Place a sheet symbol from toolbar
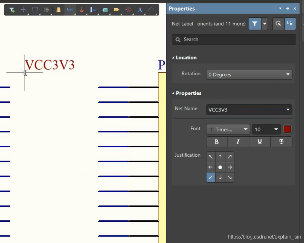Image resolution: width=304 pixels, height=243 pixels. 105,10
